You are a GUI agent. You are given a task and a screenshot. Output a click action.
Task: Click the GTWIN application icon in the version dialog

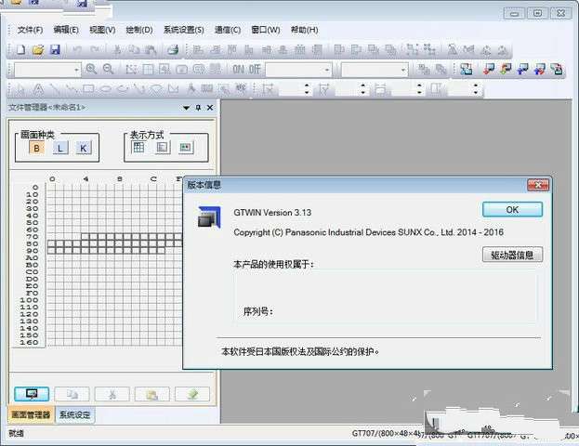[x=209, y=217]
